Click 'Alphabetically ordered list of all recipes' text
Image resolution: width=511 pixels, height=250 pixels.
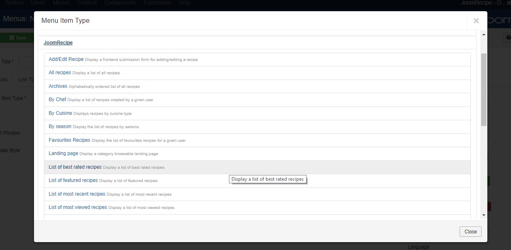coord(104,87)
